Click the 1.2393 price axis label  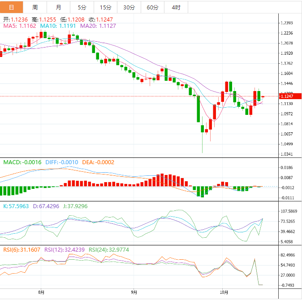coord(287,23)
